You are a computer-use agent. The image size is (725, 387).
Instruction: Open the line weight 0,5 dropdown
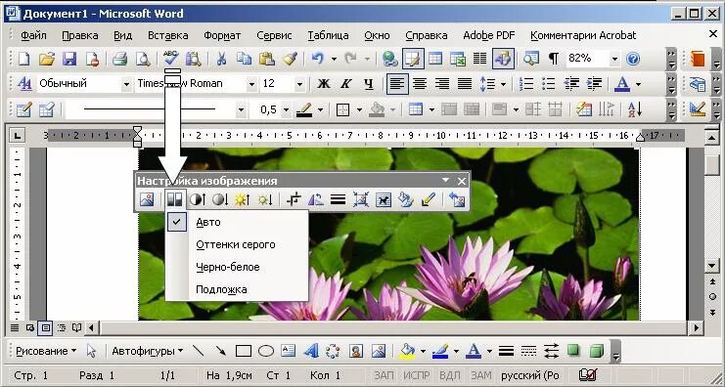coord(287,109)
